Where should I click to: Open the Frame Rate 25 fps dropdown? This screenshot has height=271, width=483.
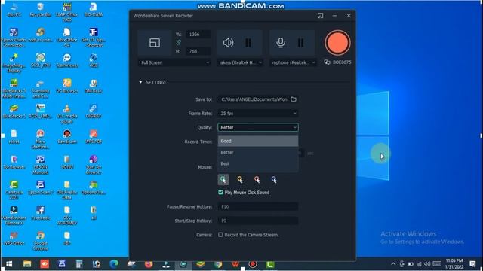point(258,114)
